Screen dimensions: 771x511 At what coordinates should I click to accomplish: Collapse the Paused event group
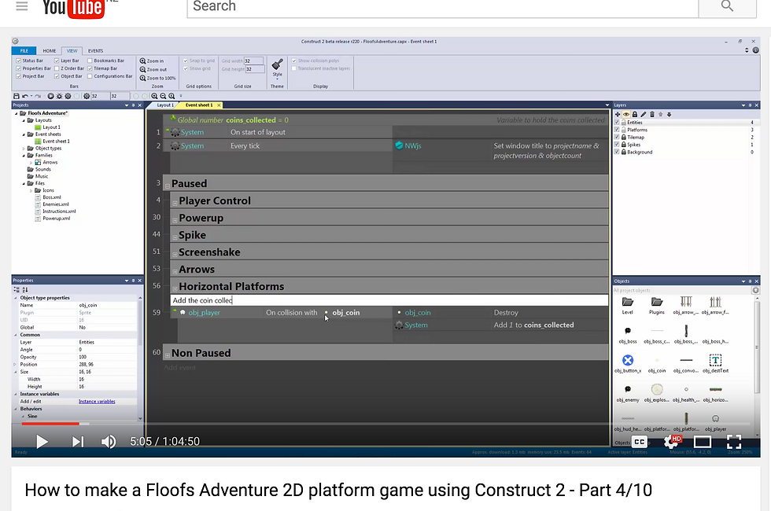coord(168,186)
